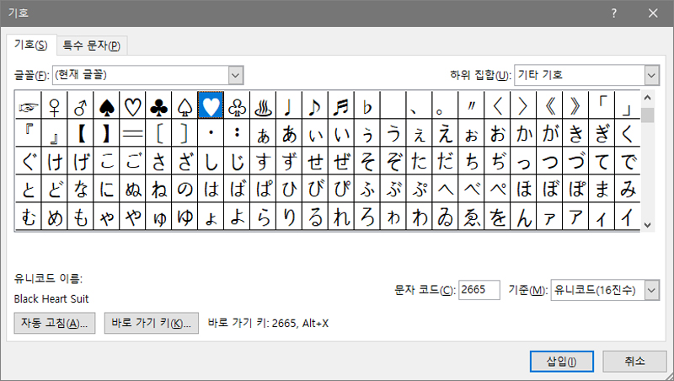Image resolution: width=674 pixels, height=381 pixels.
Task: Select the hiragana ち character
Action: pos(472,161)
